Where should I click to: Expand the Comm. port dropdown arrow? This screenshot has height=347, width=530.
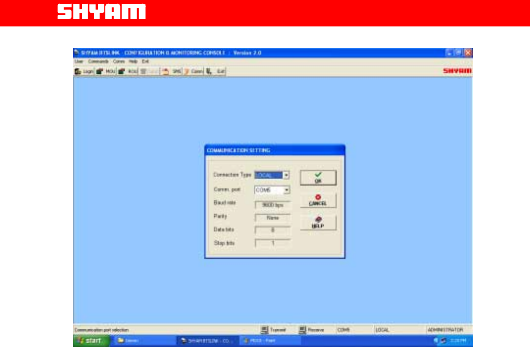(x=286, y=190)
